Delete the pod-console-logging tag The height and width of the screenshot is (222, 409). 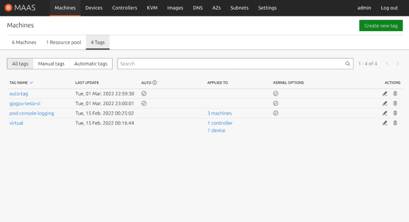point(395,113)
